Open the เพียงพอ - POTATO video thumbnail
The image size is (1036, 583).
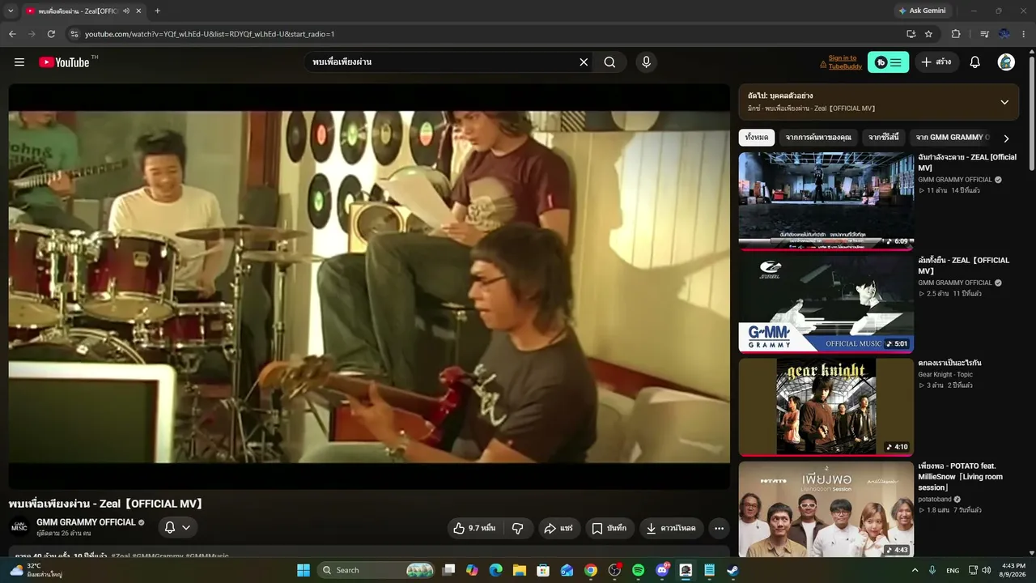(x=826, y=509)
